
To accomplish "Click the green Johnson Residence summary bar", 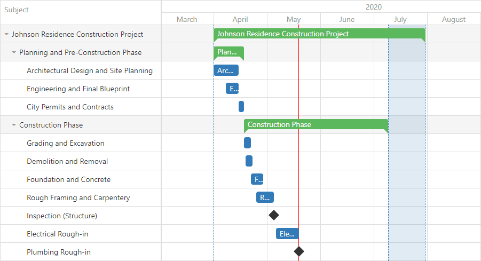I will tap(319, 34).
